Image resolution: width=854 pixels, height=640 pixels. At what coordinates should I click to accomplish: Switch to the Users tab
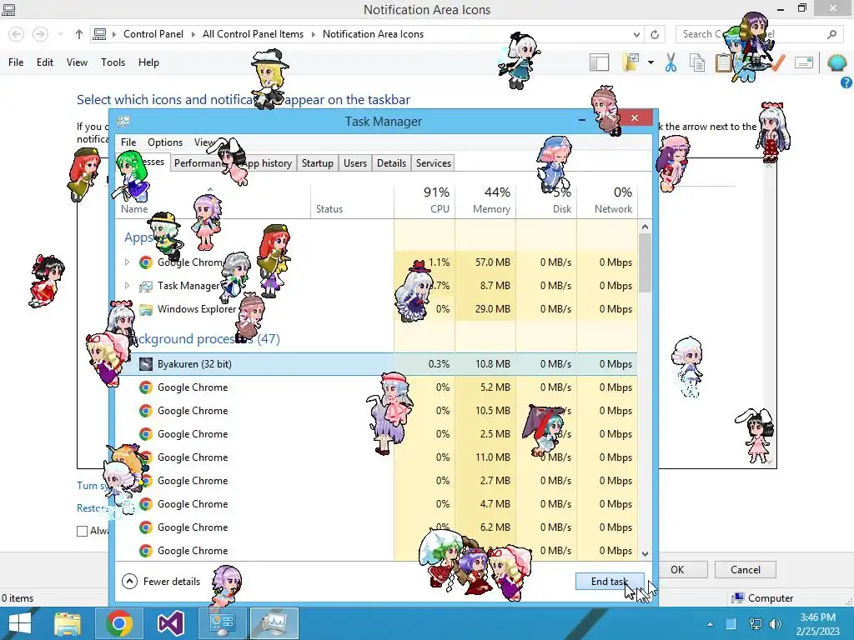355,163
